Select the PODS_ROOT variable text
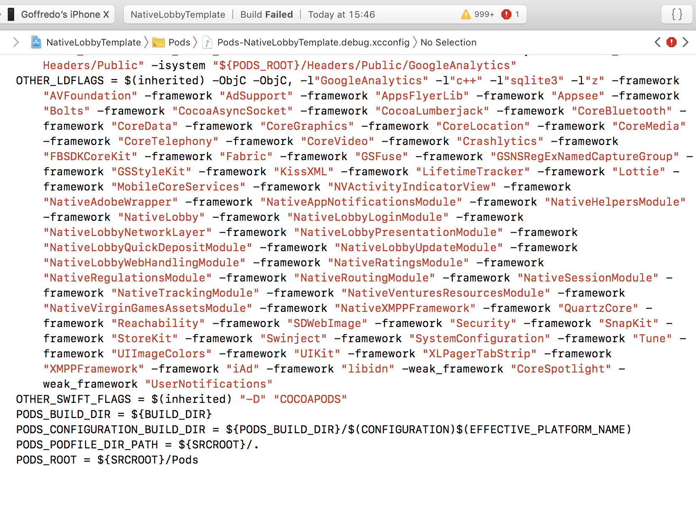The width and height of the screenshot is (696, 531). [x=46, y=460]
